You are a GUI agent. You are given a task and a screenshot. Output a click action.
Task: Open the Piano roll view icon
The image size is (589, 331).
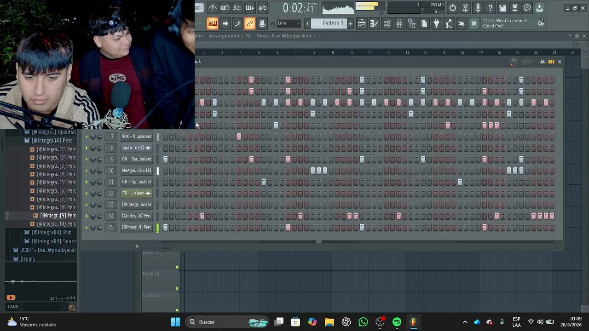coord(375,24)
